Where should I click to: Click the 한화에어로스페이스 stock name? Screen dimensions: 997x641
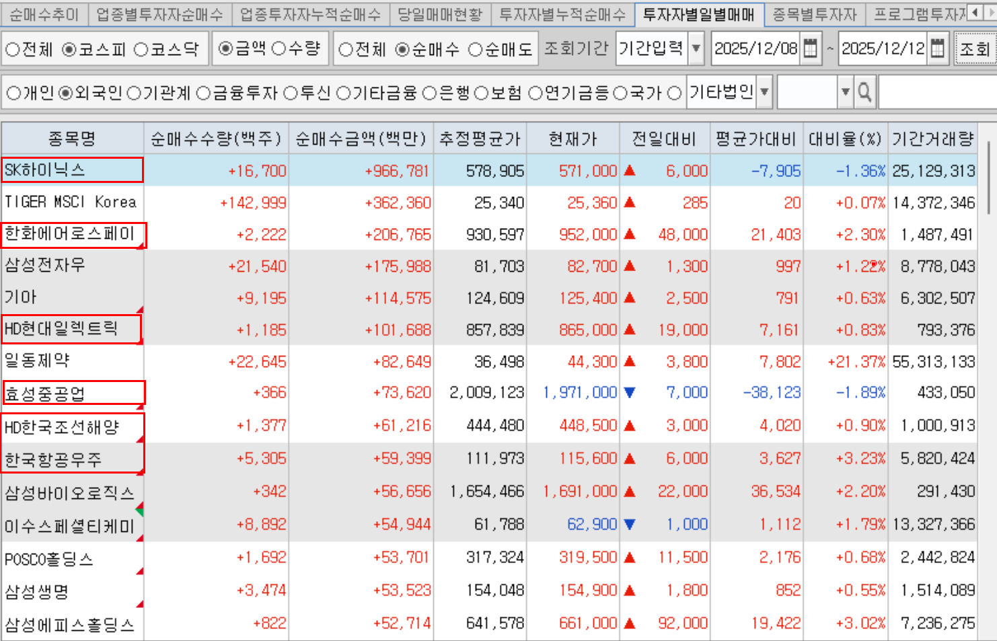tap(70, 234)
